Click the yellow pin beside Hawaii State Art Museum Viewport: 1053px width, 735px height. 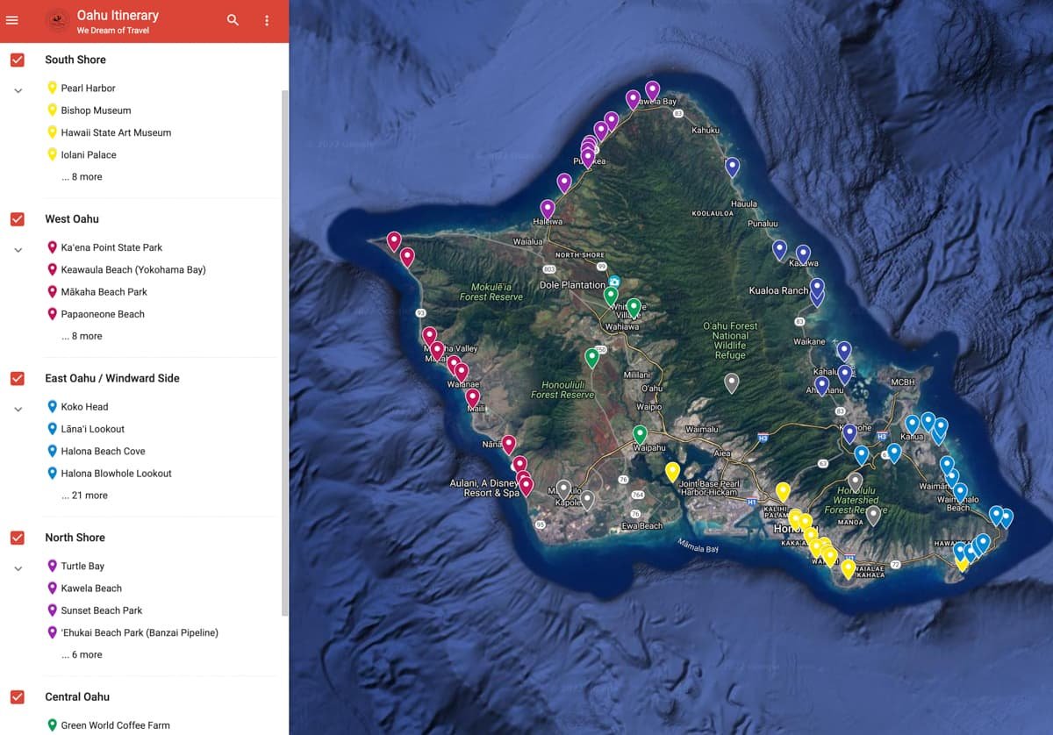[52, 132]
